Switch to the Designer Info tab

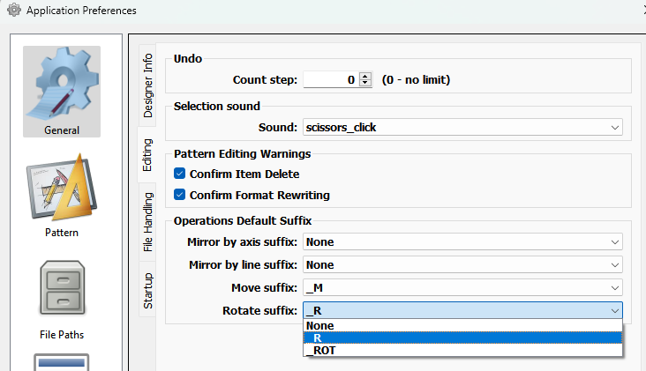(x=147, y=85)
